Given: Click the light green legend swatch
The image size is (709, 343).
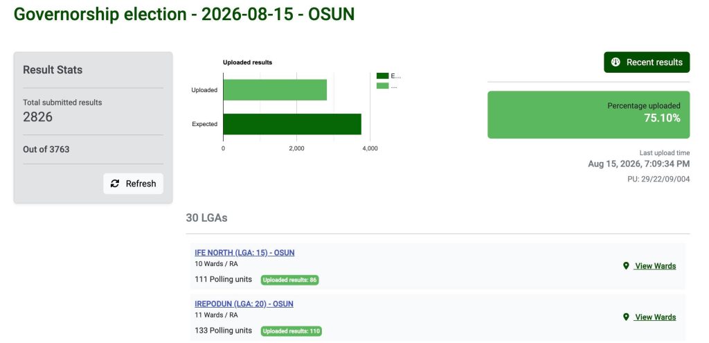Looking at the screenshot, I should pyautogui.click(x=382, y=86).
